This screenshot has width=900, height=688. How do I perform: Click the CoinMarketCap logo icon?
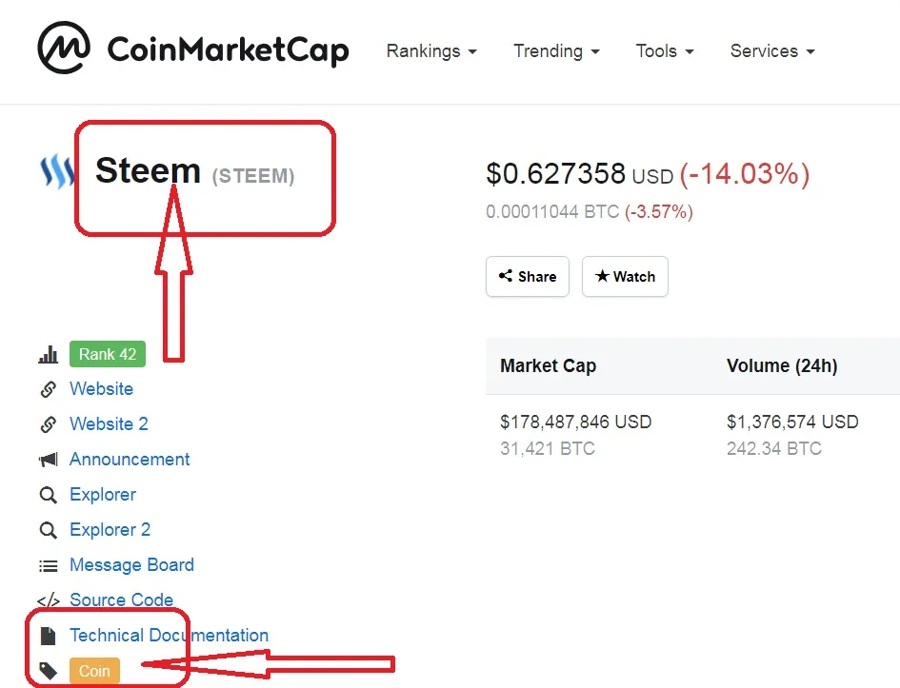pyautogui.click(x=64, y=48)
